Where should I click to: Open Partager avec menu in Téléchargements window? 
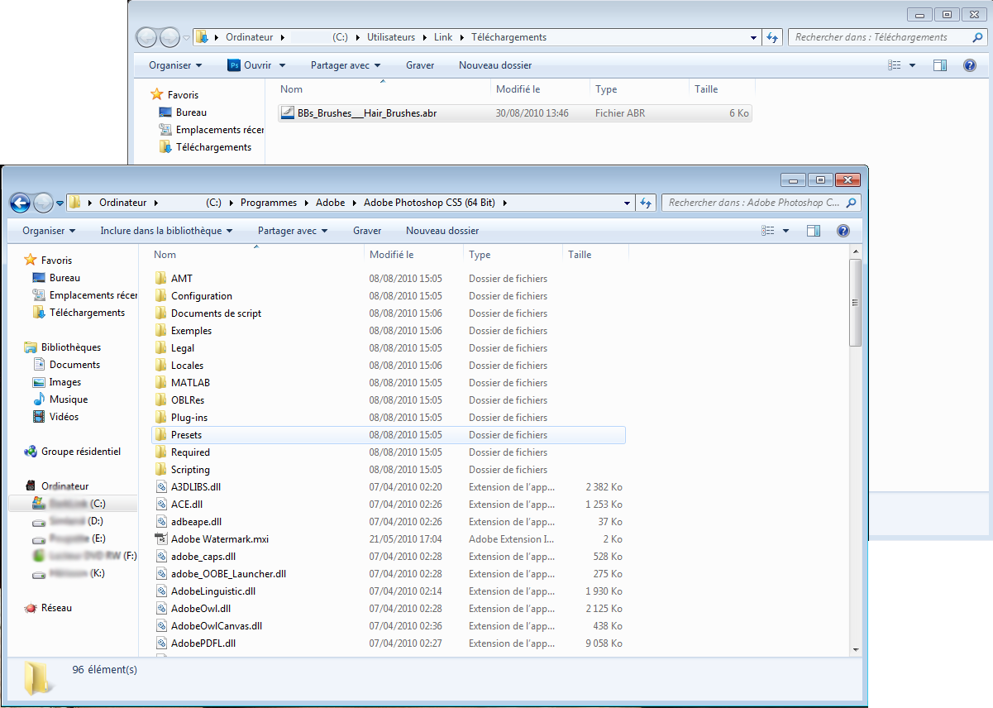(x=346, y=65)
